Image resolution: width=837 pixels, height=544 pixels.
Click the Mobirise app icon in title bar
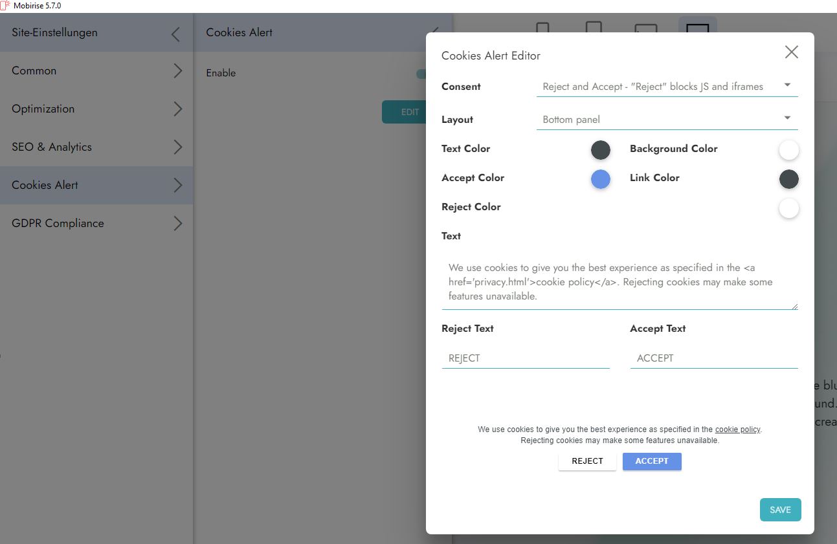[x=5, y=5]
